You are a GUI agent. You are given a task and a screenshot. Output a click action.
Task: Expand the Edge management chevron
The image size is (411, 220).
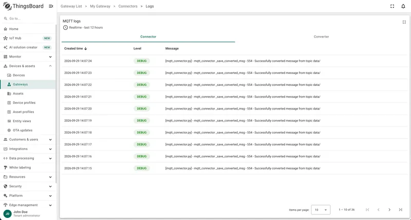pyautogui.click(x=50, y=205)
